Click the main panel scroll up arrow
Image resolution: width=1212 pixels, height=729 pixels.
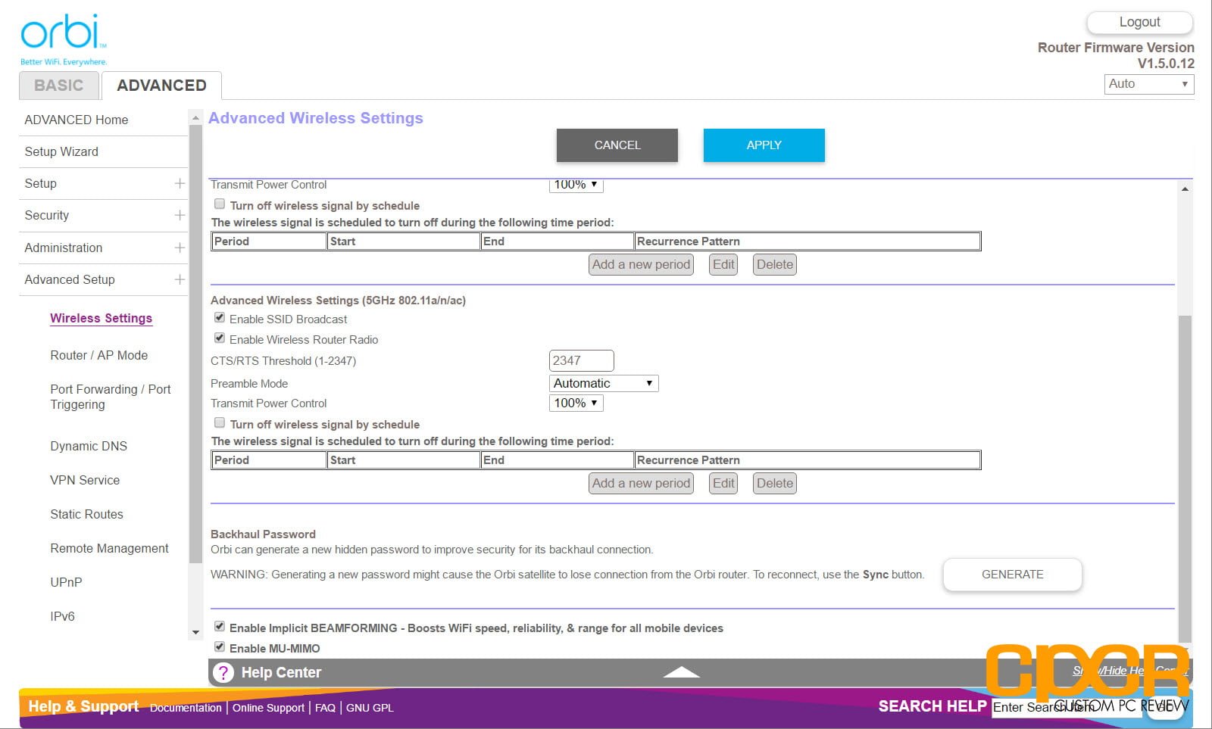1185,188
